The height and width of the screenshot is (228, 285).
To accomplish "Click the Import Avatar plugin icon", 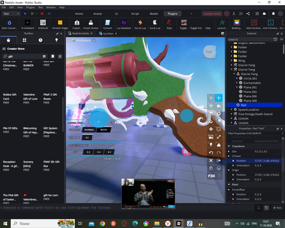I will [91, 23].
